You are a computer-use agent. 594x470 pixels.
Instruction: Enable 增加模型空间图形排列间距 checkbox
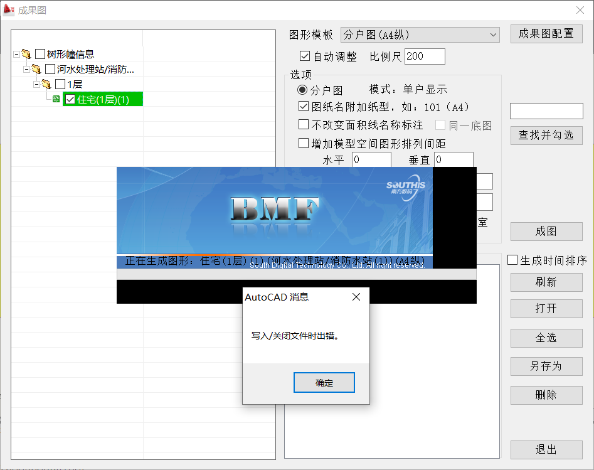304,143
